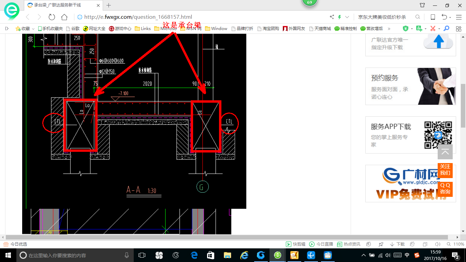The image size is (466, 262).
Task: Expand the shield extension dropdown arrow
Action: pos(412,29)
